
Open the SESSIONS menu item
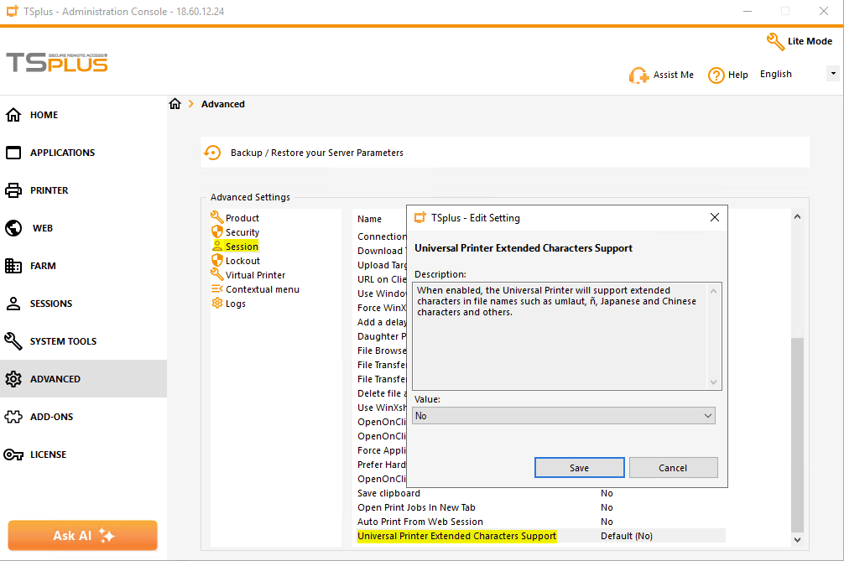(x=51, y=304)
